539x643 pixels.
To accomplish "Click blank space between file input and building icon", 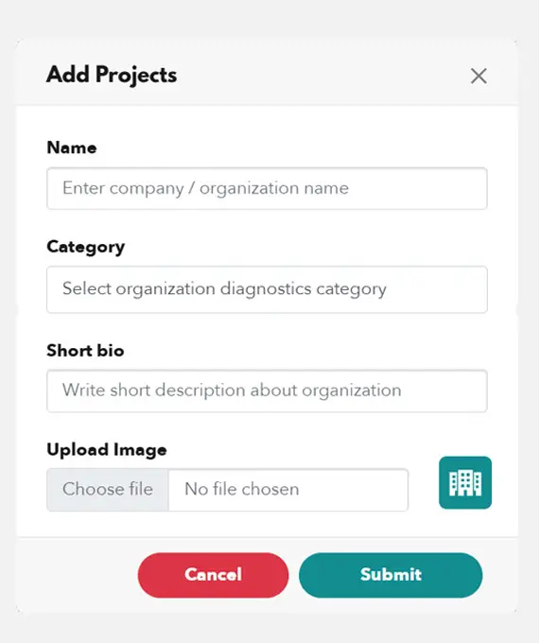I will (x=424, y=490).
